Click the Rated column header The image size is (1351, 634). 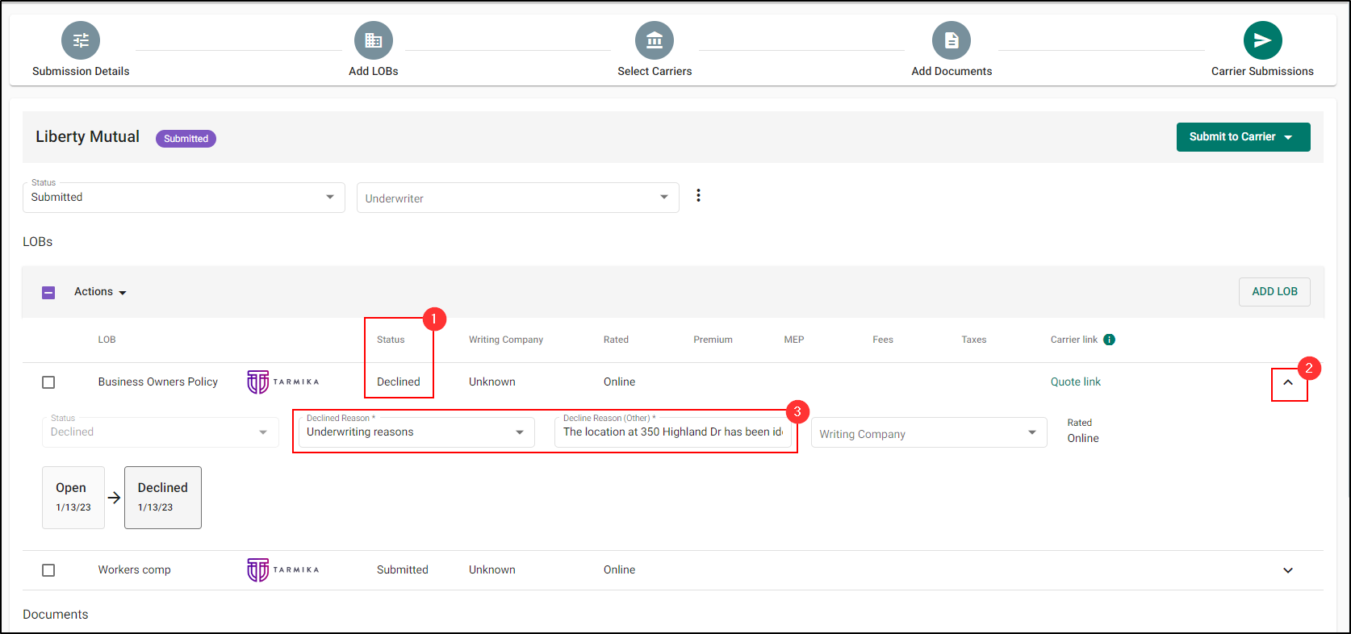point(616,340)
